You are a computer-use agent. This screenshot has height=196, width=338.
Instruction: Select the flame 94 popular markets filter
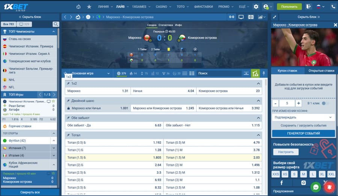pyautogui.click(x=133, y=73)
